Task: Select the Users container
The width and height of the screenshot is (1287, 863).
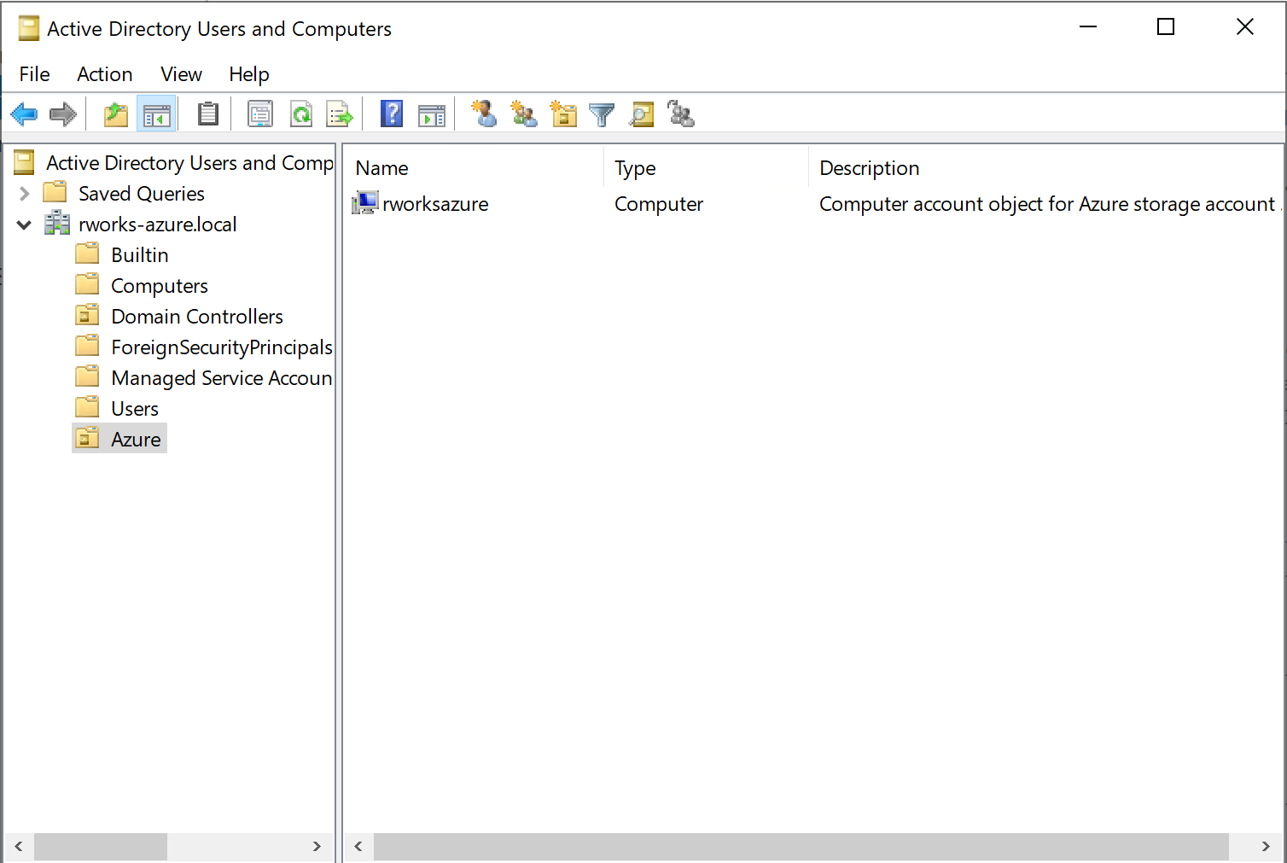Action: click(135, 409)
